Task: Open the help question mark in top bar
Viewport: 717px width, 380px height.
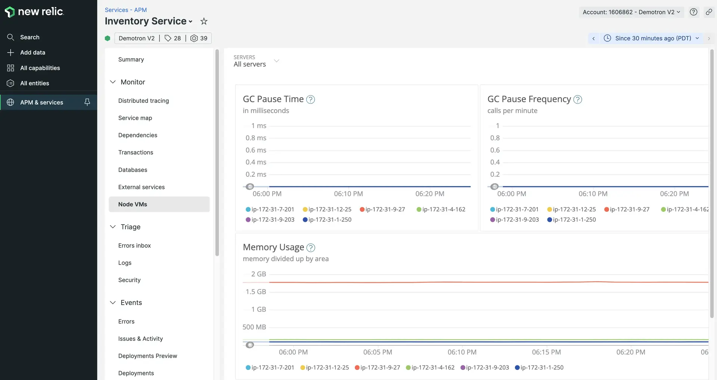Action: coord(693,12)
